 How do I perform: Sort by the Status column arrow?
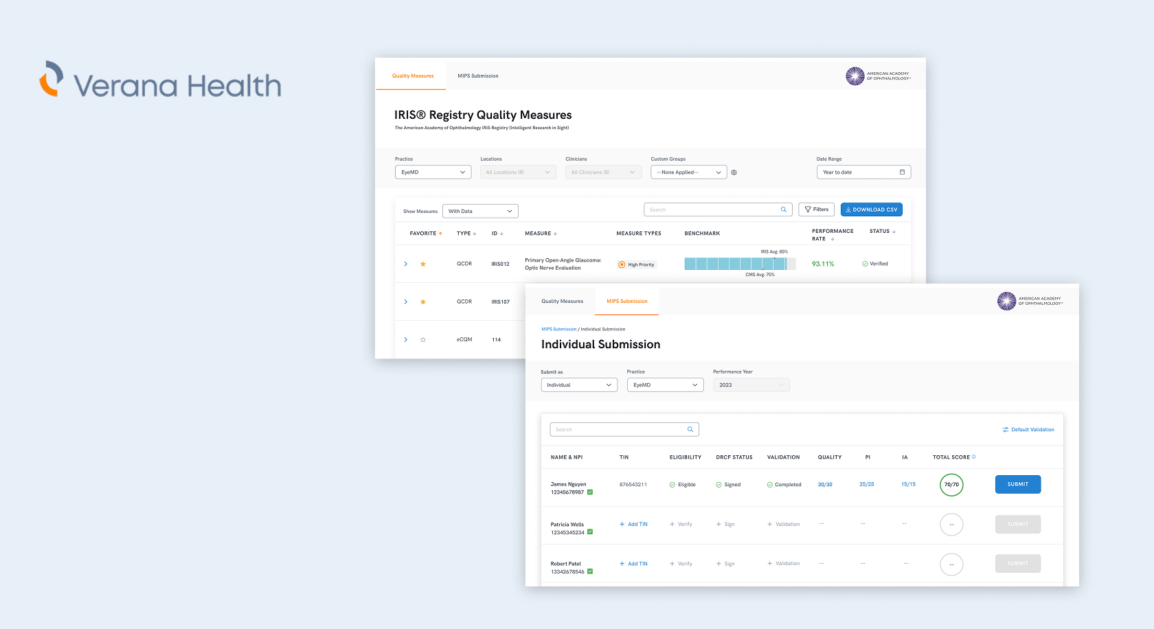[x=894, y=231]
